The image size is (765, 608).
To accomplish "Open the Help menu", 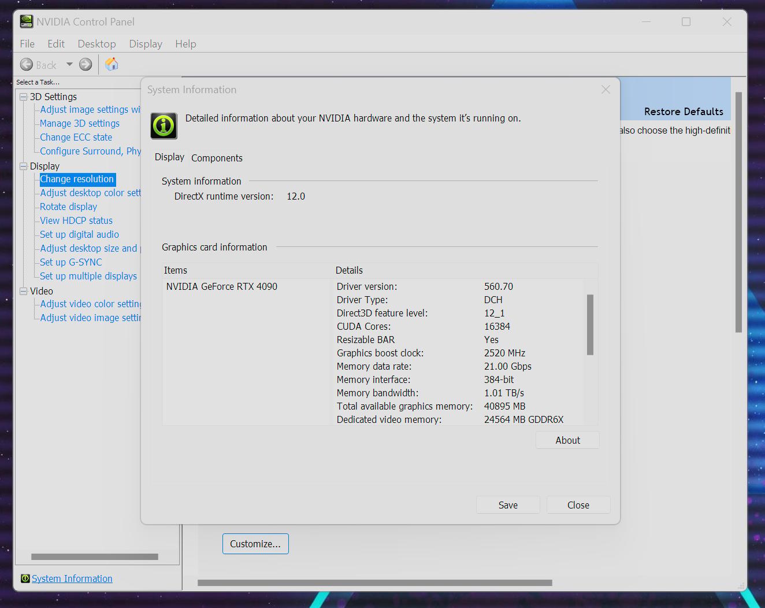I will [185, 44].
